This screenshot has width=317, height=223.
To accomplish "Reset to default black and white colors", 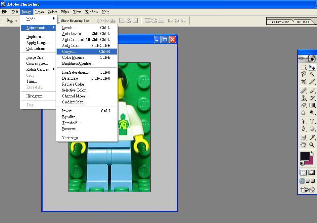I will tap(302, 164).
